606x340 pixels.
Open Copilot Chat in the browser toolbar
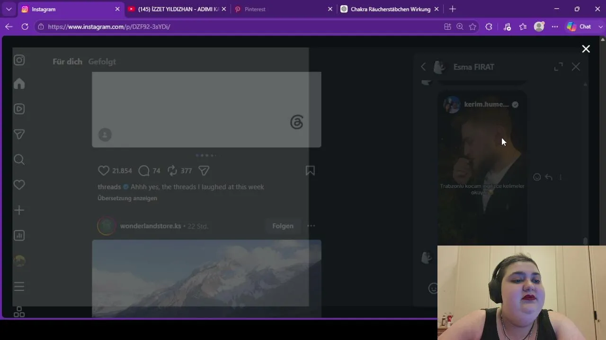tap(579, 27)
